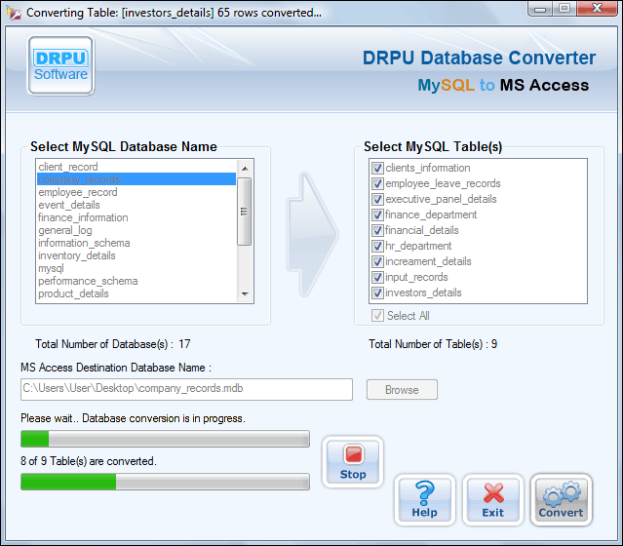Click the Convert gears button
Image resolution: width=623 pixels, height=546 pixels.
click(x=561, y=500)
